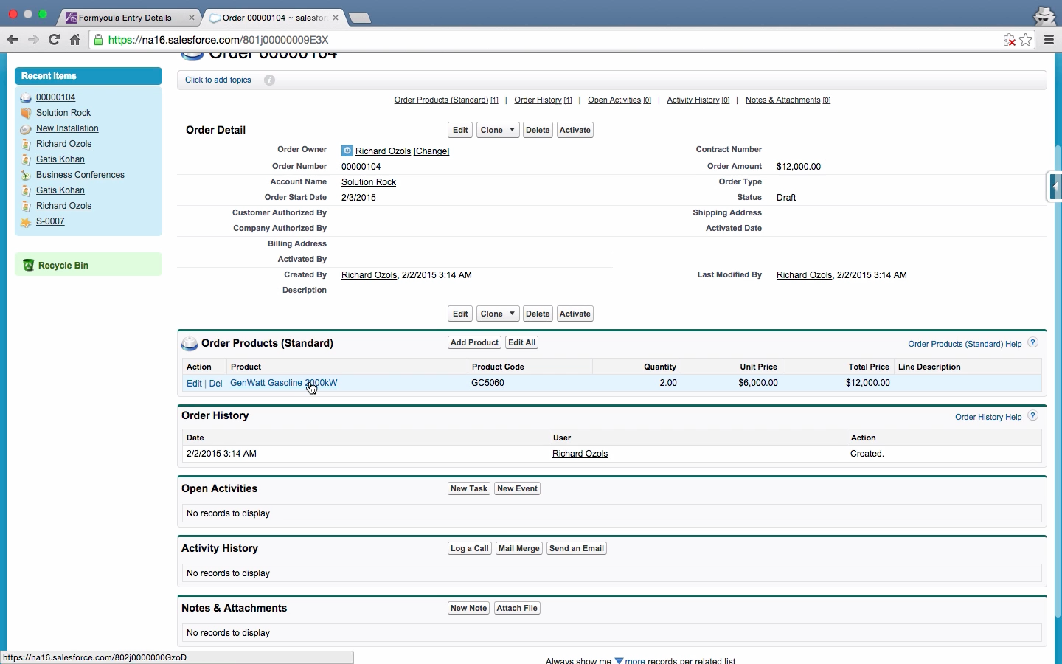
Task: Click the icon beside S-0007
Action: tap(26, 221)
